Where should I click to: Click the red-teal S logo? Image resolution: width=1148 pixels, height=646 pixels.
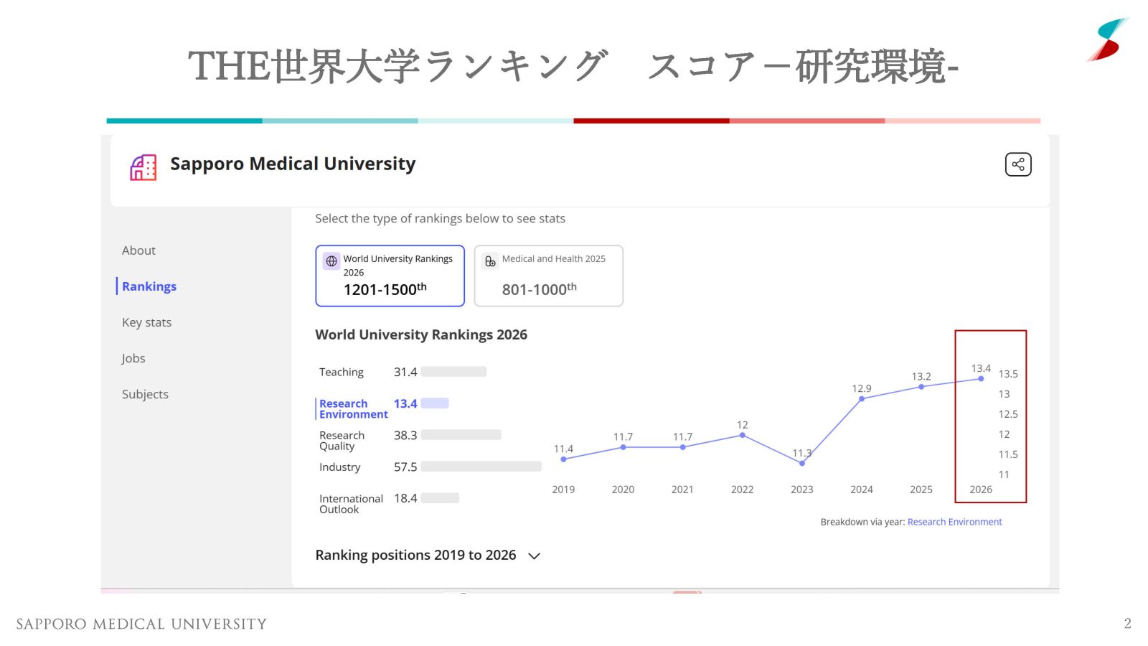(x=1108, y=40)
